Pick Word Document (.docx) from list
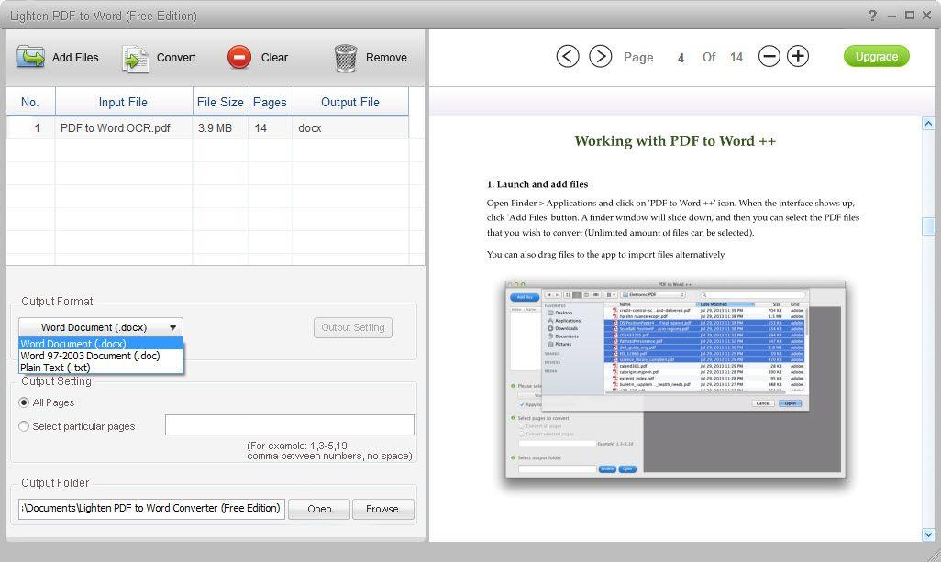941x562 pixels. [73, 344]
